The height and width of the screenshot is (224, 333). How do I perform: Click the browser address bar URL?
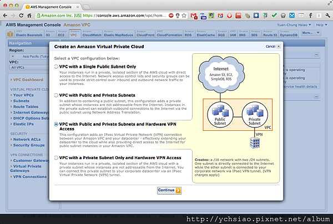click(x=124, y=16)
